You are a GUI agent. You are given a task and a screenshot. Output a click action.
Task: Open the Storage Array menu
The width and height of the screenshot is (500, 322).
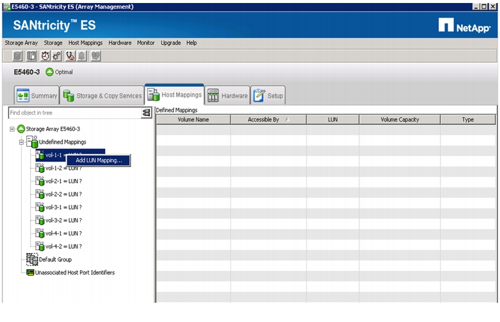coord(21,43)
